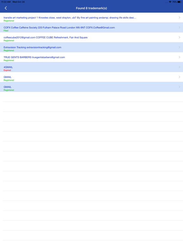Go back using the header back arrow
Image resolution: width=183 pixels, height=244 pixels.
6,8
